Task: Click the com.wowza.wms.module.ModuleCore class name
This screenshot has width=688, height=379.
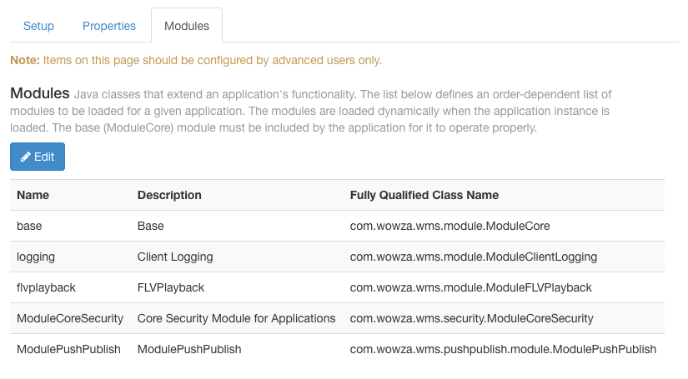Action: pyautogui.click(x=449, y=226)
